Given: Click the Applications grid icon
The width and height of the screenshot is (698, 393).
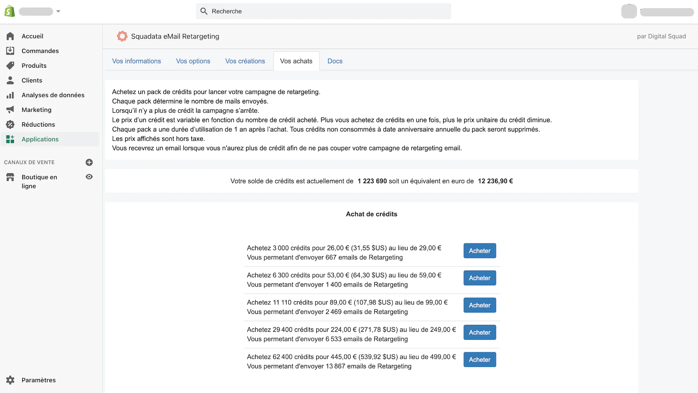Looking at the screenshot, I should [x=10, y=139].
